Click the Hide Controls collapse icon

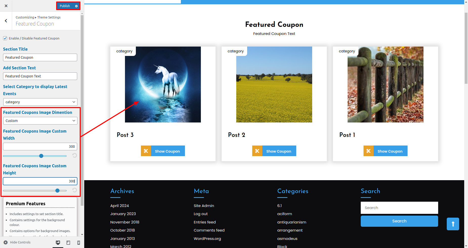[x=6, y=242]
